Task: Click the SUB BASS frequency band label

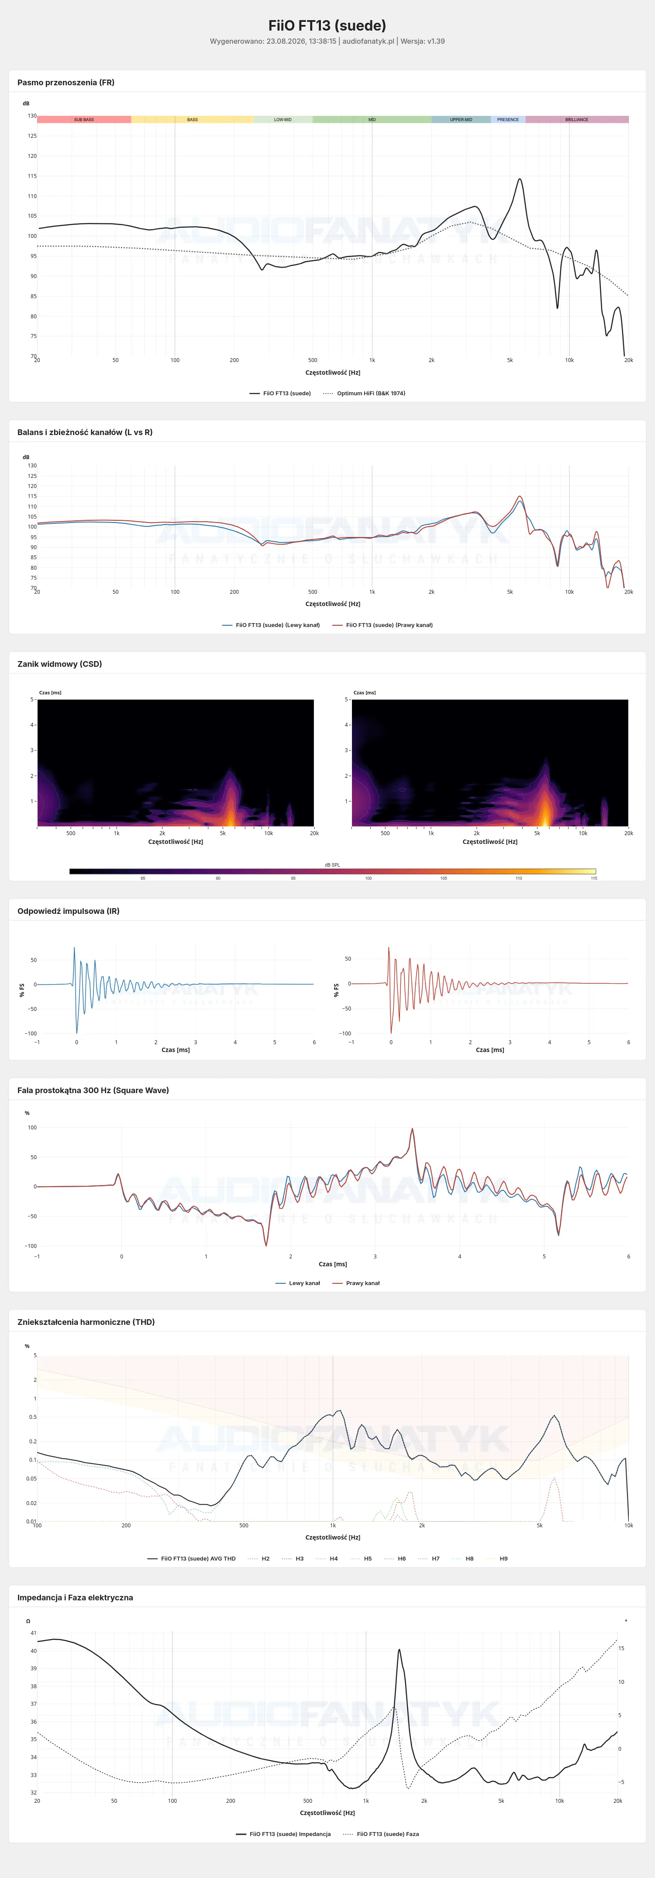Action: pyautogui.click(x=84, y=119)
